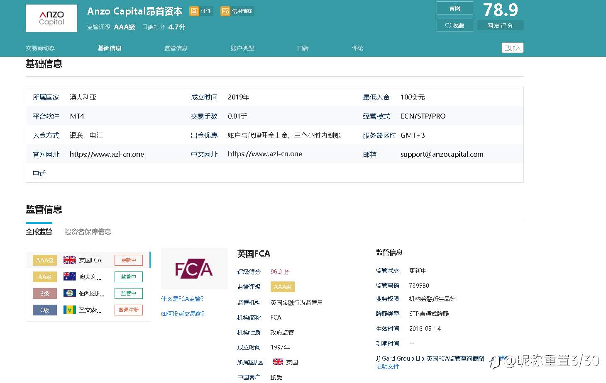The image size is (606, 383).
Task: Click the Anzo Capital昂首资本 title
Action: tap(135, 11)
